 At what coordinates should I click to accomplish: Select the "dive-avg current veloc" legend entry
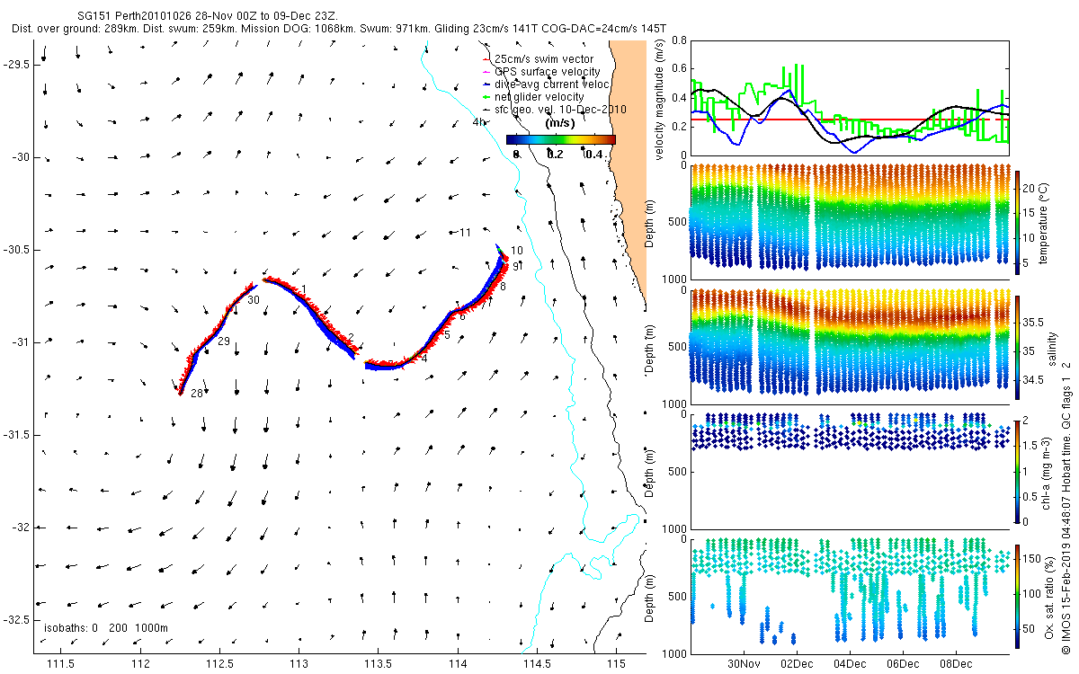click(546, 84)
